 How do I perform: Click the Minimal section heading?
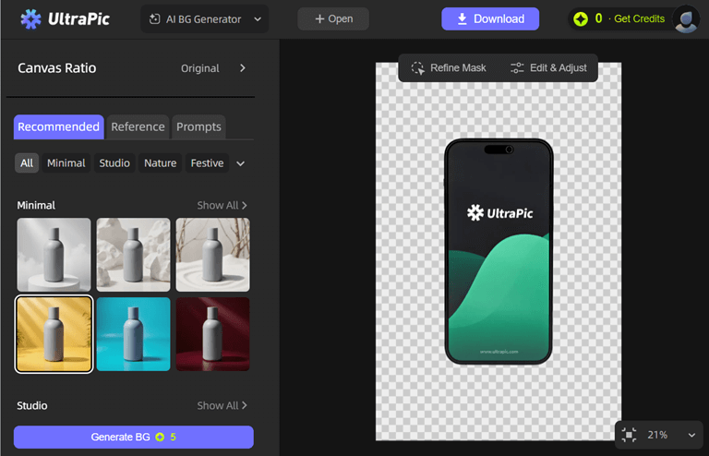pos(36,205)
